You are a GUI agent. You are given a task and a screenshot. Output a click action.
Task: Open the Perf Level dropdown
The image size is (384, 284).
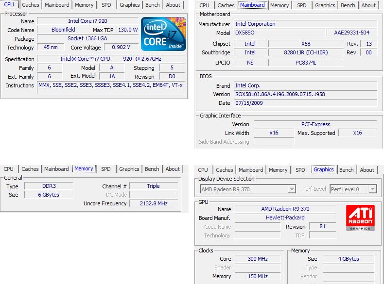pos(353,189)
